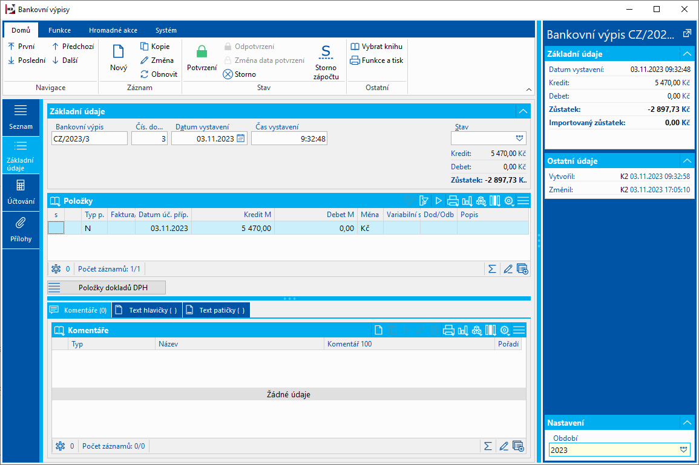
Task: Open the Přílohy paperclip sidebar item
Action: point(21,229)
